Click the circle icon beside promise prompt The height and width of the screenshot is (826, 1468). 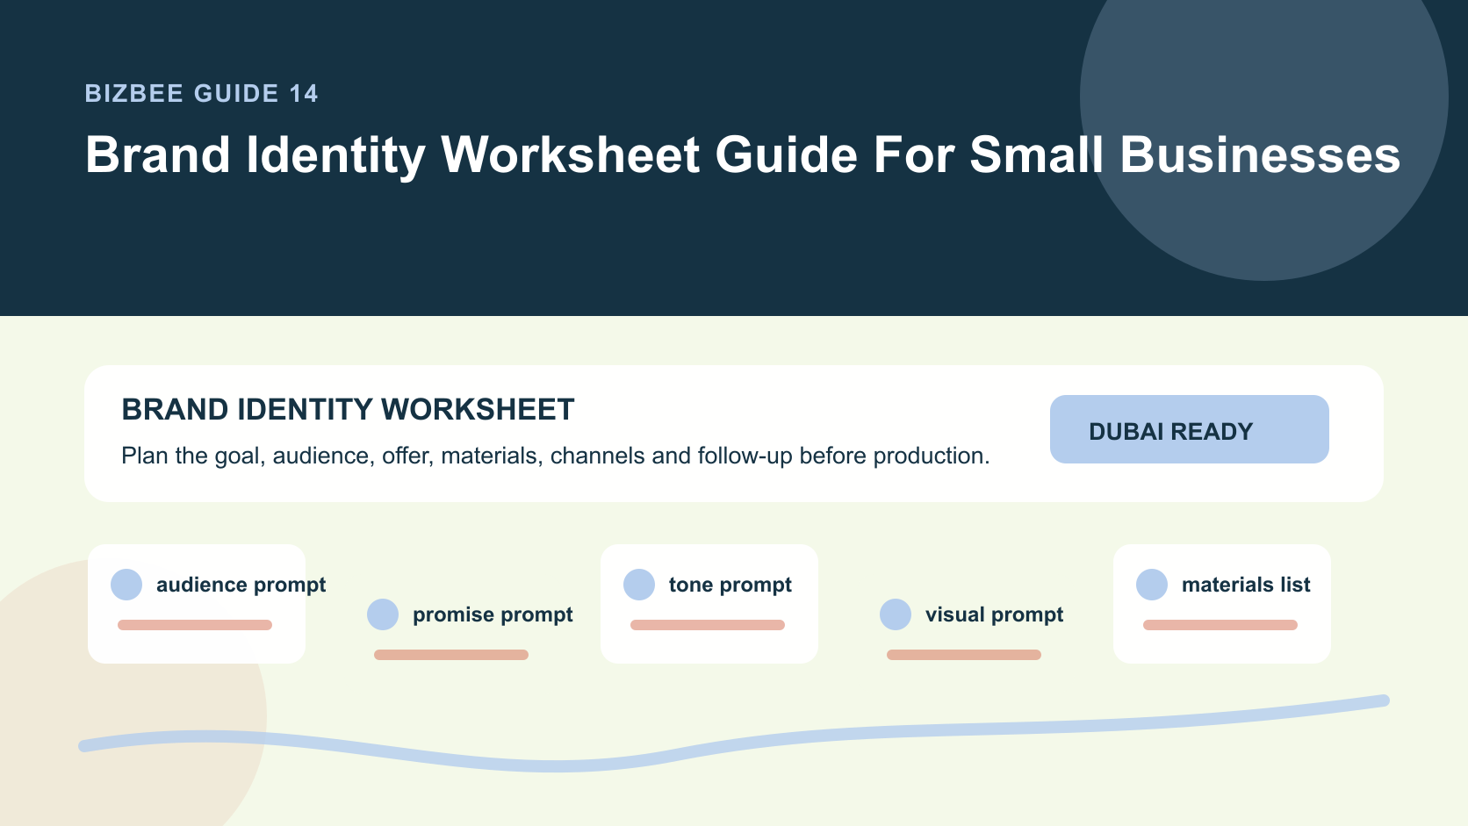coord(383,614)
